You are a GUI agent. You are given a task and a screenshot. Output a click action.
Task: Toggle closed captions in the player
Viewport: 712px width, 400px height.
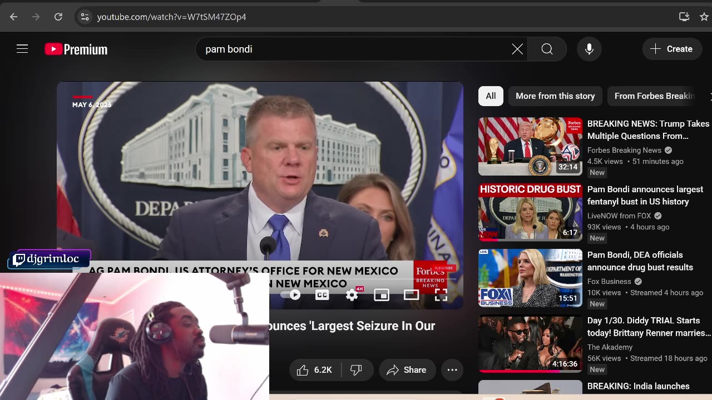322,295
